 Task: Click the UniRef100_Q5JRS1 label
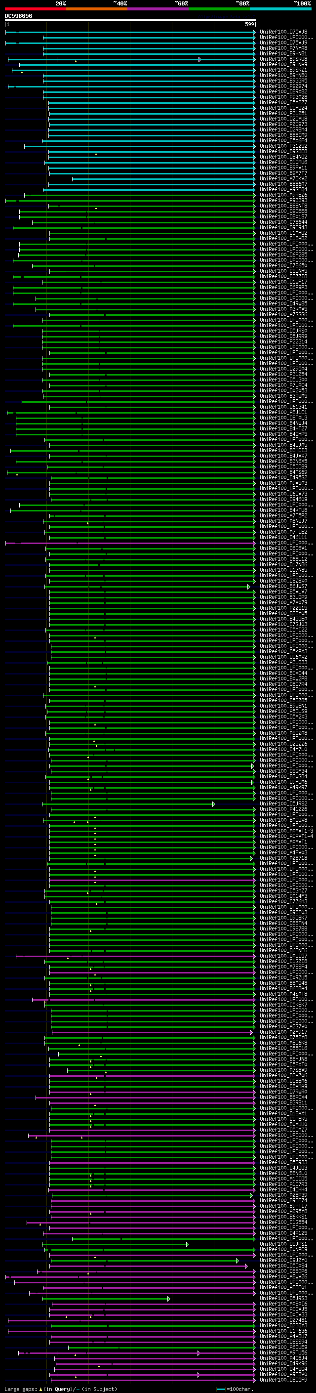(283, 1244)
